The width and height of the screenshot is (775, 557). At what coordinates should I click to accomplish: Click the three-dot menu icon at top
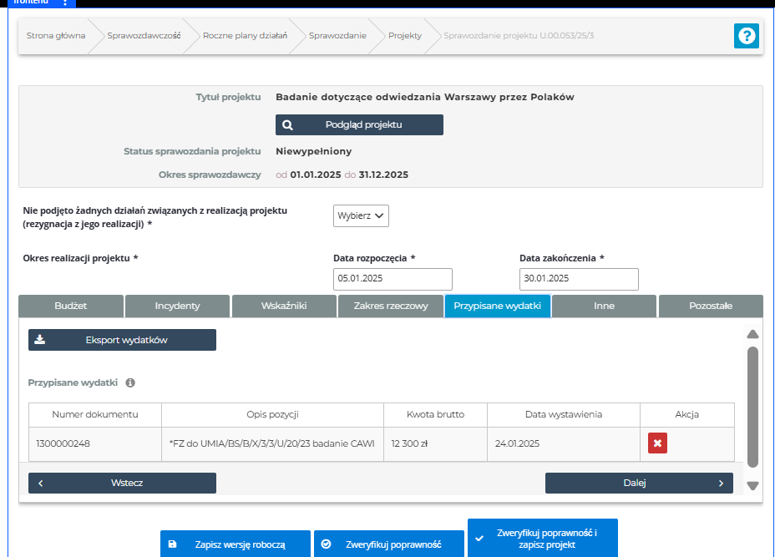coord(65,3)
